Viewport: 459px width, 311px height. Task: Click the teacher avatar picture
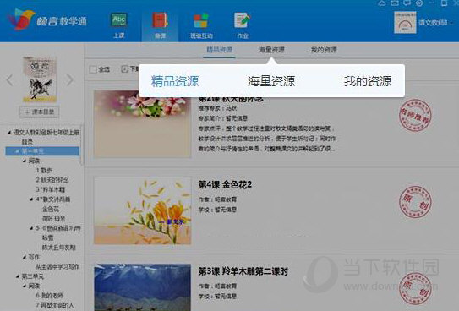405,23
